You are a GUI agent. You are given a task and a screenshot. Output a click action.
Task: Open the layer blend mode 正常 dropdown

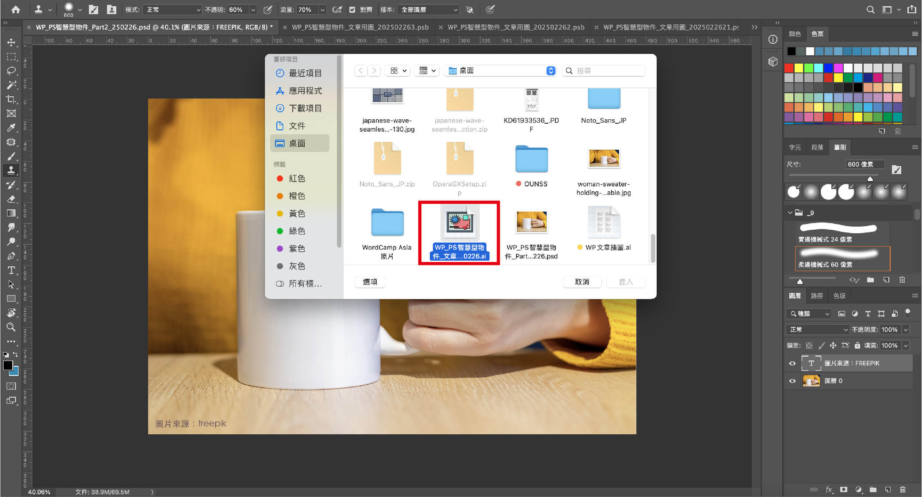point(818,330)
